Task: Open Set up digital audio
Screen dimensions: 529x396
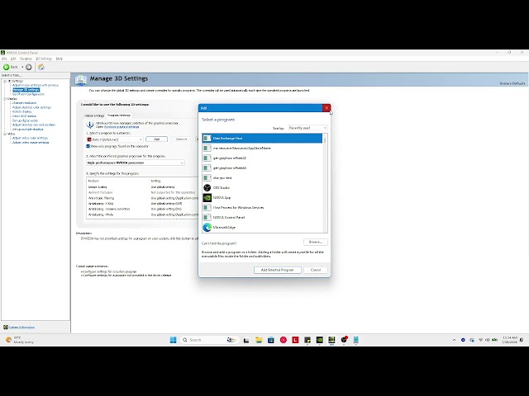Action: coord(25,120)
